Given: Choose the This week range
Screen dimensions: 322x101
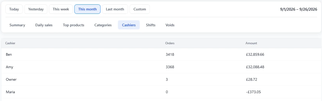Looking at the screenshot, I should coord(61,9).
